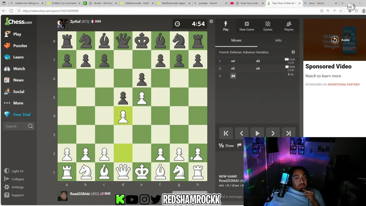This screenshot has width=366, height=206.
Task: Switch to the Grow Your Locks tab
Action: point(247,3)
